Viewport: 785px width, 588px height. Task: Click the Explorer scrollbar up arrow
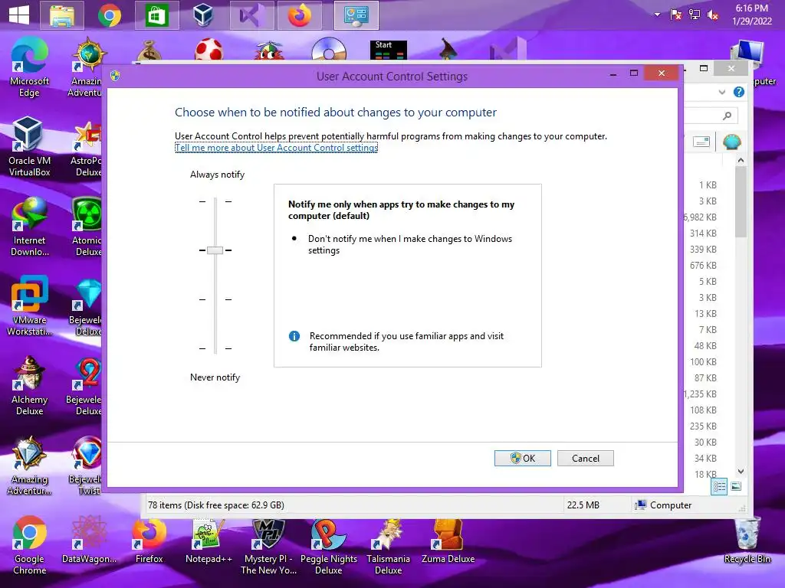741,161
